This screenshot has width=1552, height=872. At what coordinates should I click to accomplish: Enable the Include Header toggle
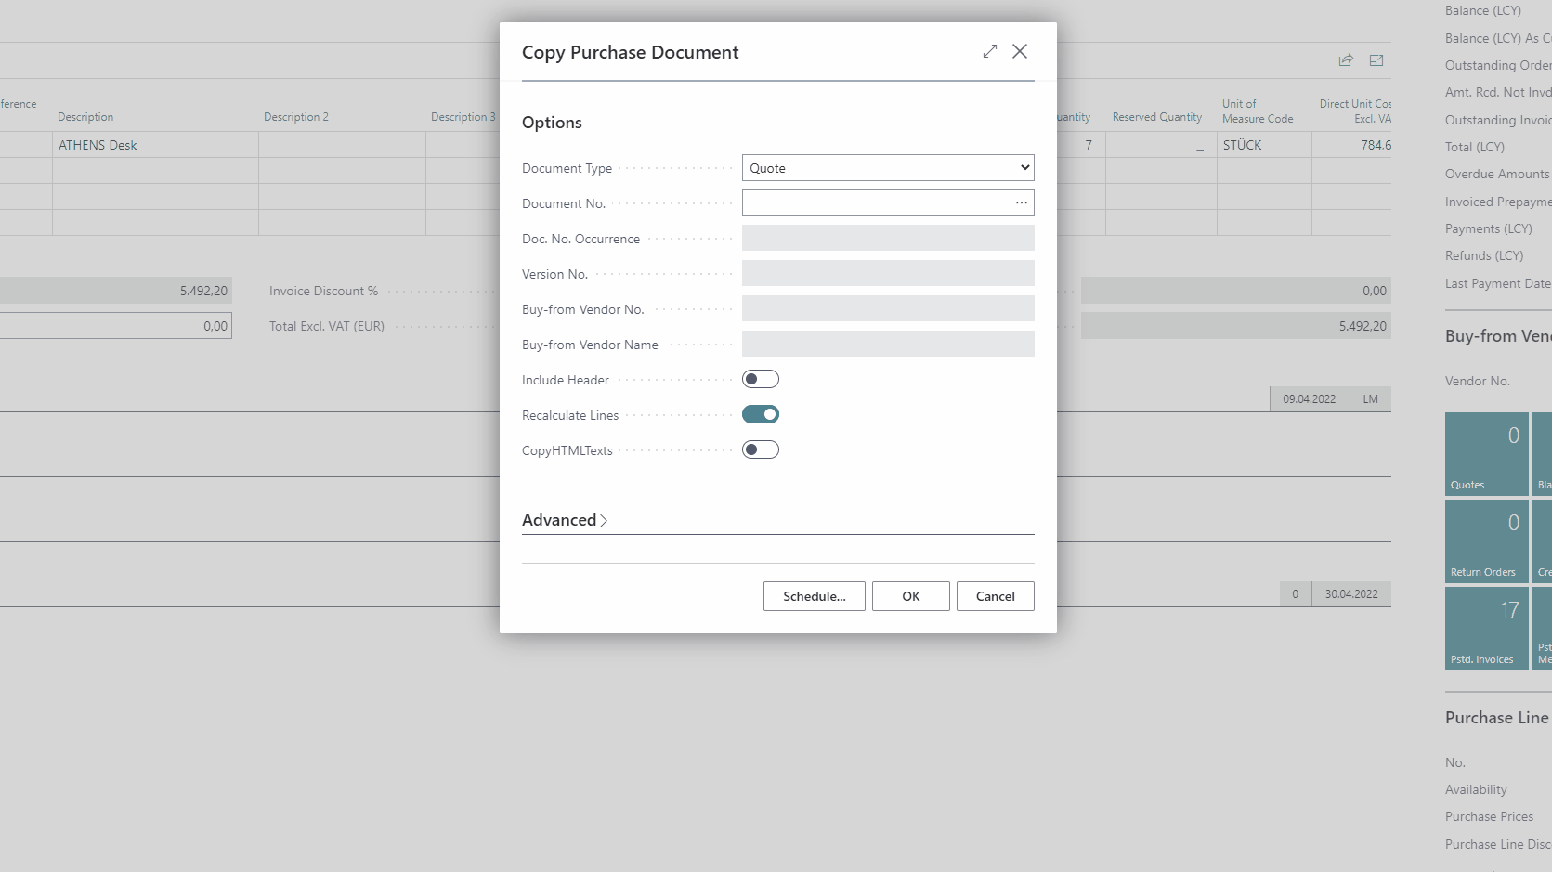click(x=760, y=380)
